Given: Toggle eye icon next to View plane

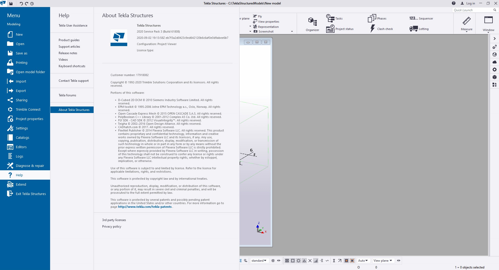Looking at the screenshot, I should (x=398, y=260).
